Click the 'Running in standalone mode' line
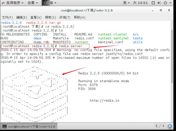The image size is (176, 131). pyautogui.click(x=104, y=81)
